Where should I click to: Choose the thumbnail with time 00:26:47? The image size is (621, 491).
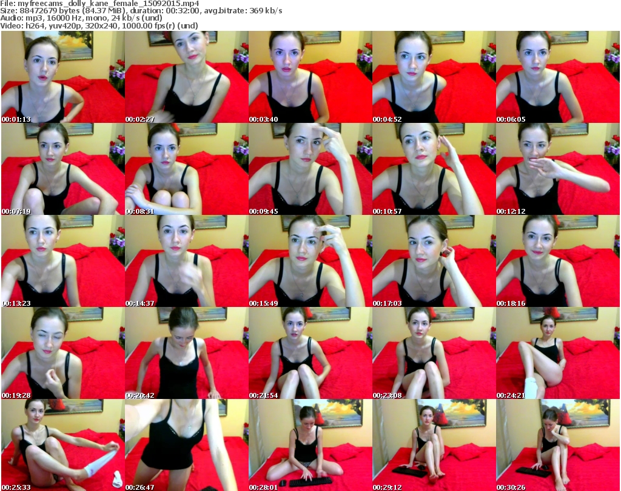(x=187, y=445)
